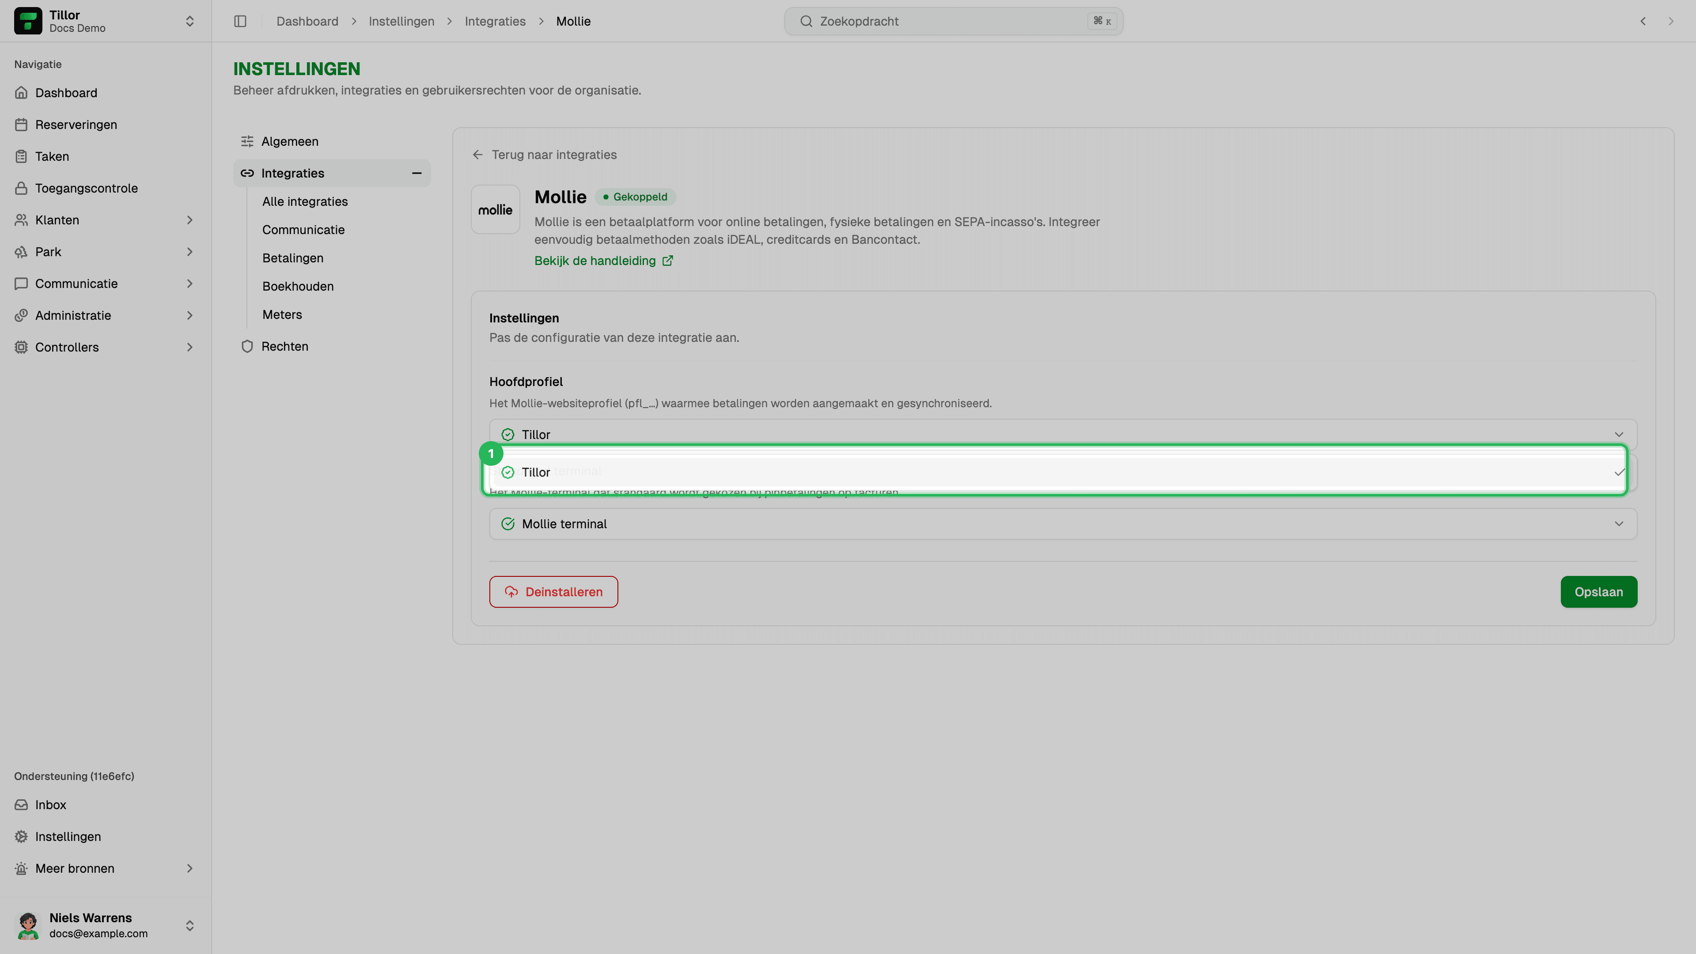Image resolution: width=1696 pixels, height=954 pixels.
Task: Open the Hoofdprofiel Tillor dropdown
Action: pyautogui.click(x=1063, y=435)
